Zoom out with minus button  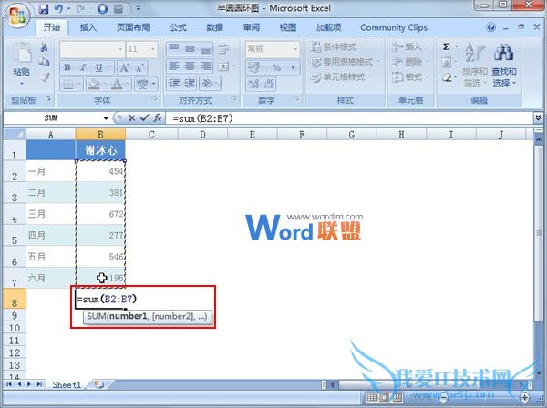click(443, 397)
